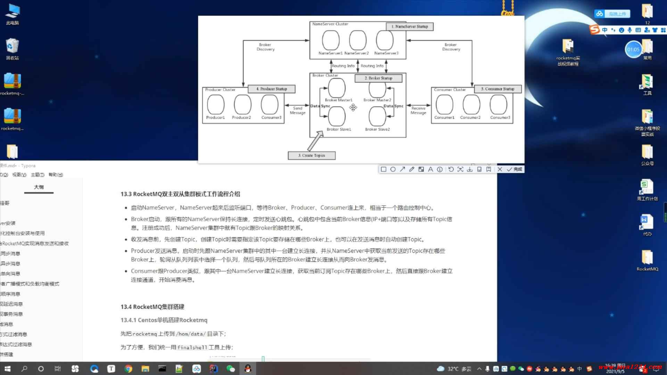Image resolution: width=667 pixels, height=375 pixels.
Task: Open the 视图(V) menu in Typora
Action: coord(19,175)
